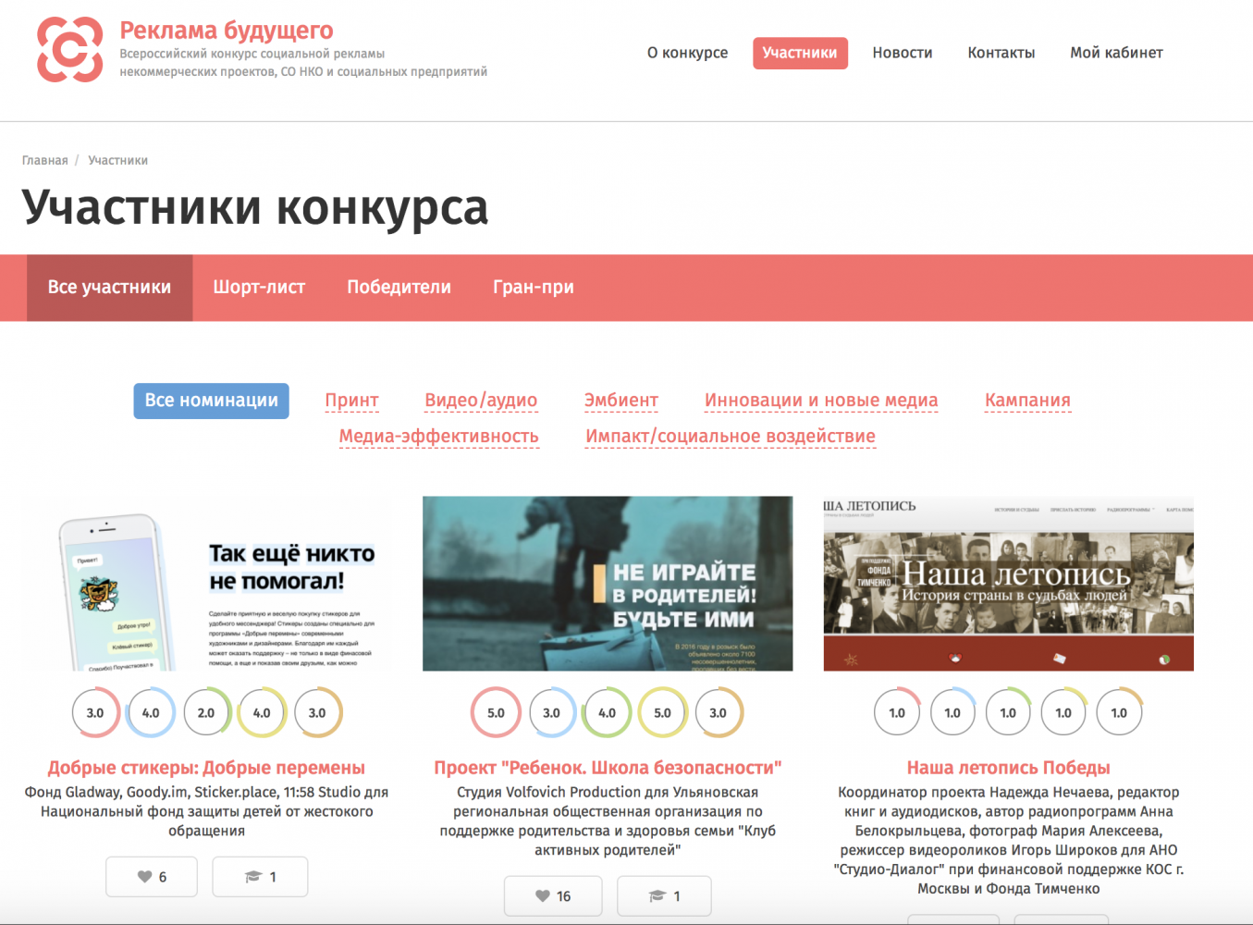Click the Координатор проекта Надежда Нечаева description
This screenshot has height=925, width=1253.
1008,841
